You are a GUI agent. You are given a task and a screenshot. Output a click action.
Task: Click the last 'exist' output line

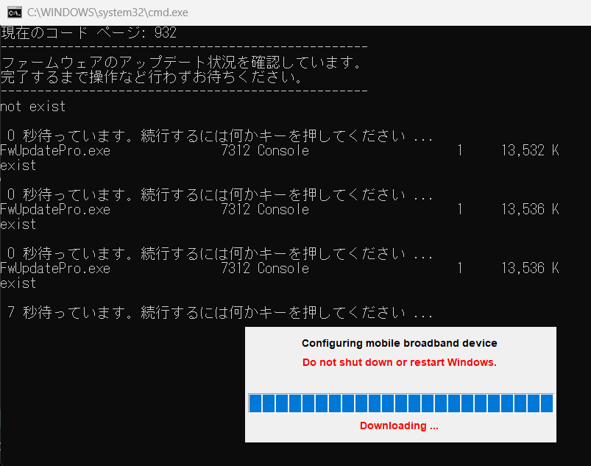click(18, 283)
